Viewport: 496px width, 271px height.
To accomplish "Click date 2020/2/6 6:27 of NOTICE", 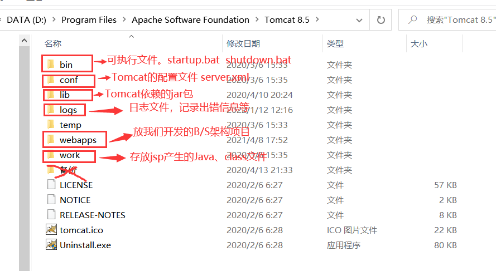I will click(254, 200).
